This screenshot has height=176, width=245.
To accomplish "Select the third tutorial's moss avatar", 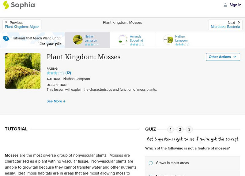I will coord(168,40).
